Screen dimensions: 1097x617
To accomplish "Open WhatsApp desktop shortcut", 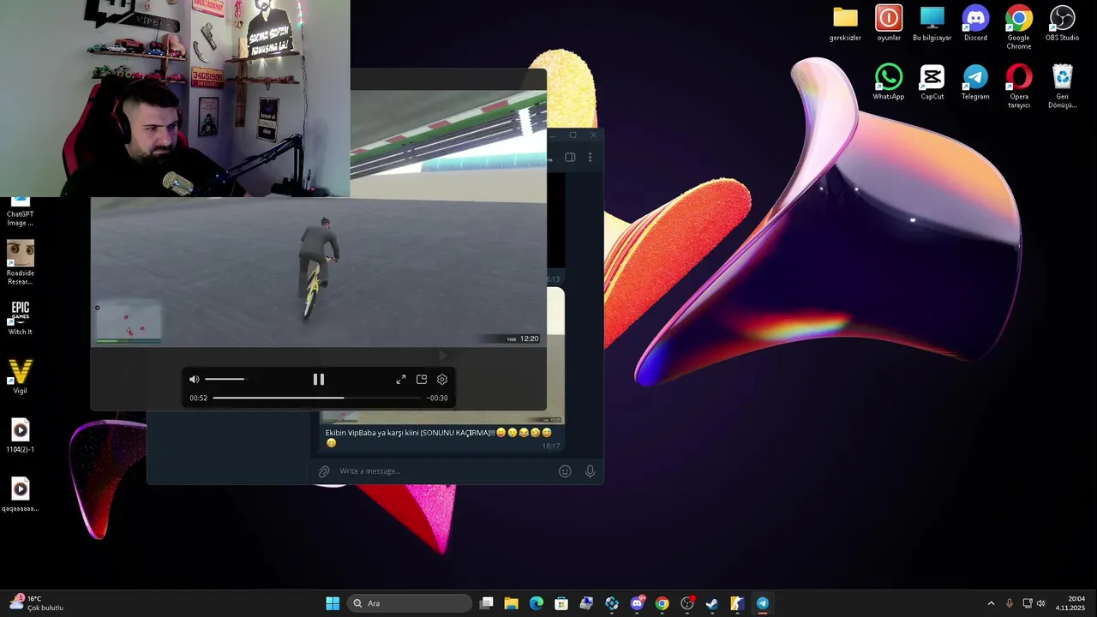I will pos(889,83).
